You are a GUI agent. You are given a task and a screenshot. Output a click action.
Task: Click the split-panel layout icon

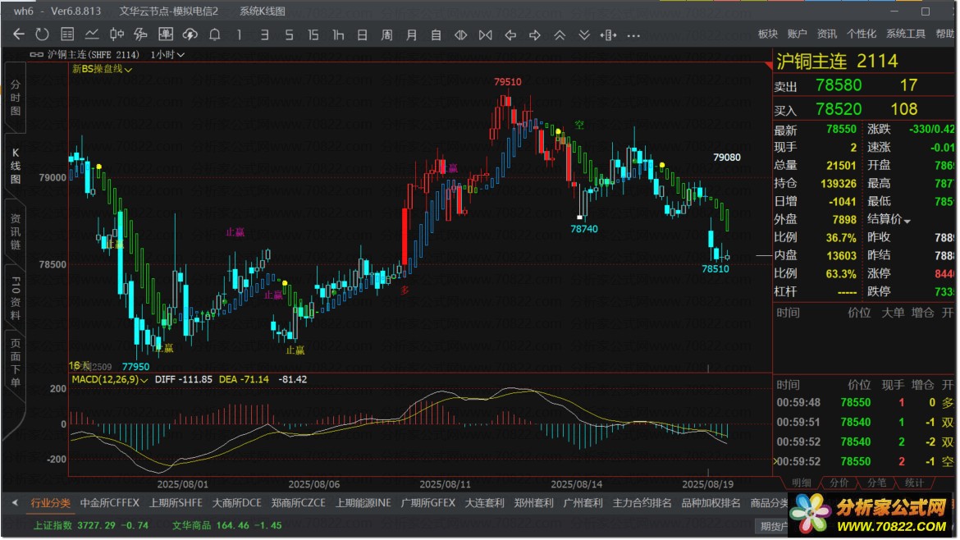point(609,35)
